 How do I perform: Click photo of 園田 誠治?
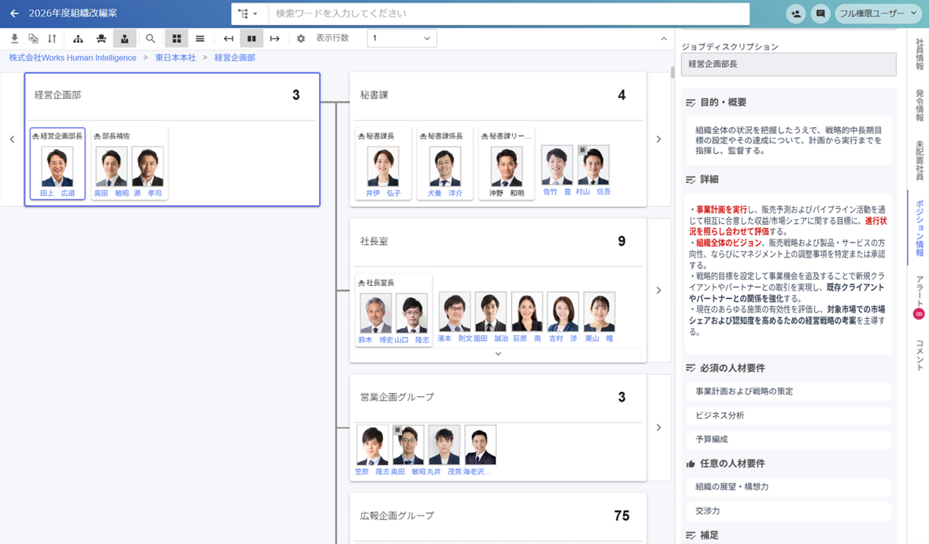tap(491, 312)
